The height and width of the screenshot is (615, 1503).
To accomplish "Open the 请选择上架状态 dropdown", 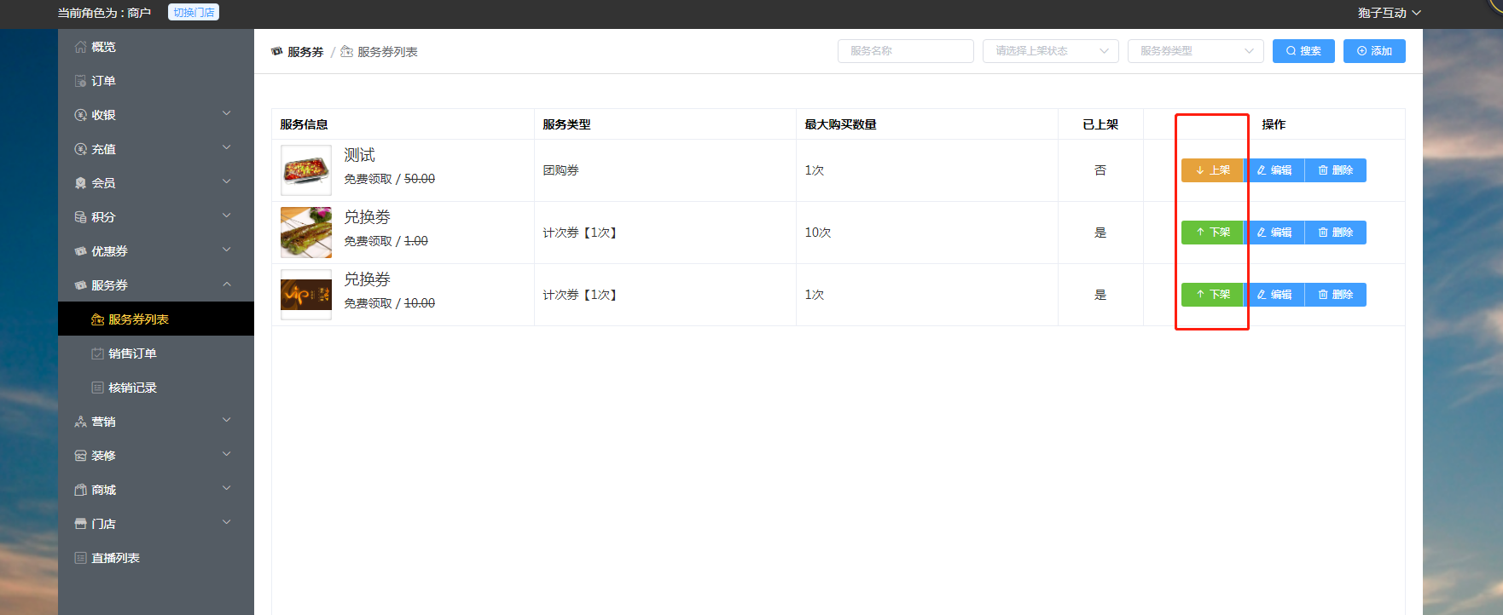I will tap(1051, 51).
